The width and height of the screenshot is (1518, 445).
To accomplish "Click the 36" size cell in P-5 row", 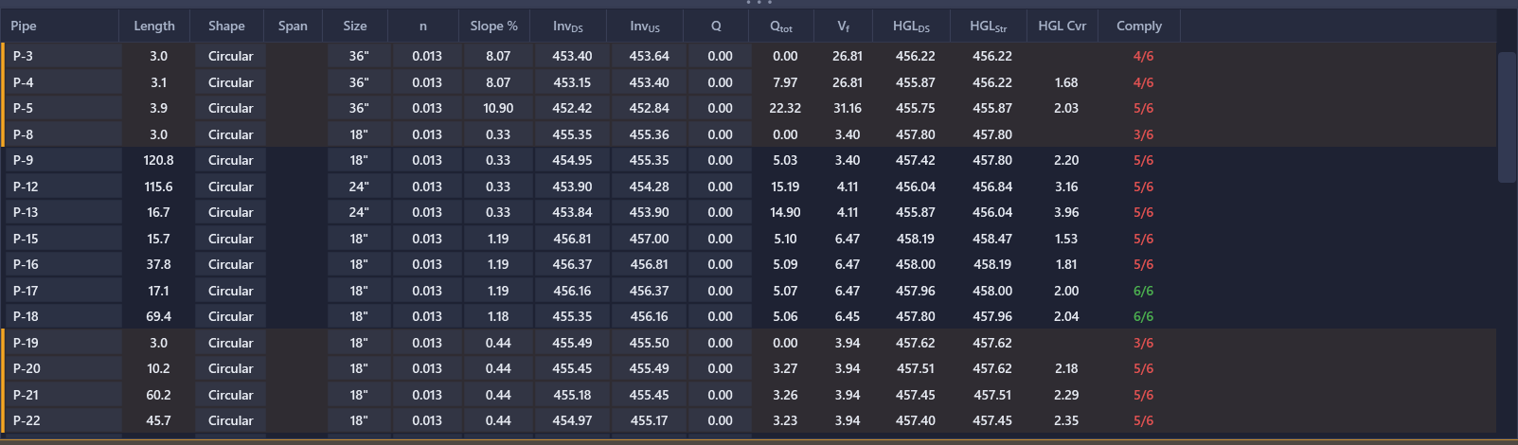I will click(x=359, y=109).
